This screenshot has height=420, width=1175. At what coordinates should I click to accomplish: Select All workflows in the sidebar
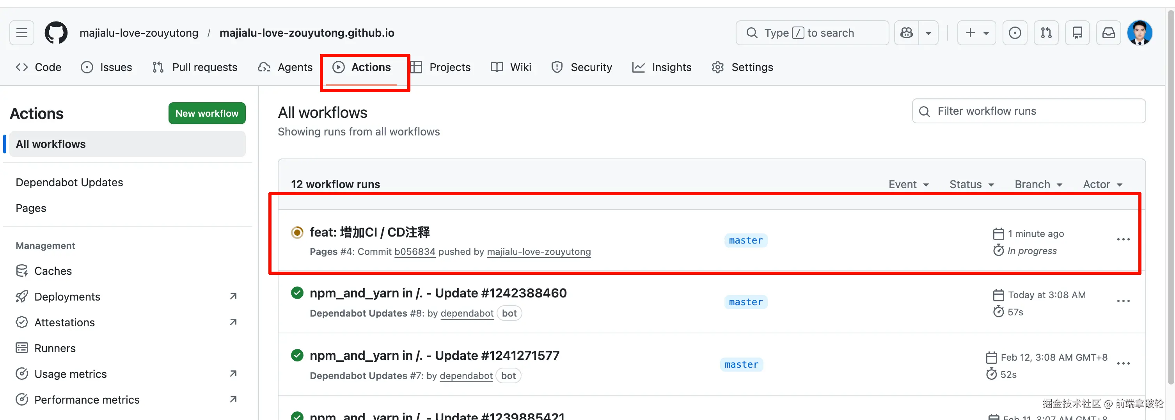coord(127,144)
